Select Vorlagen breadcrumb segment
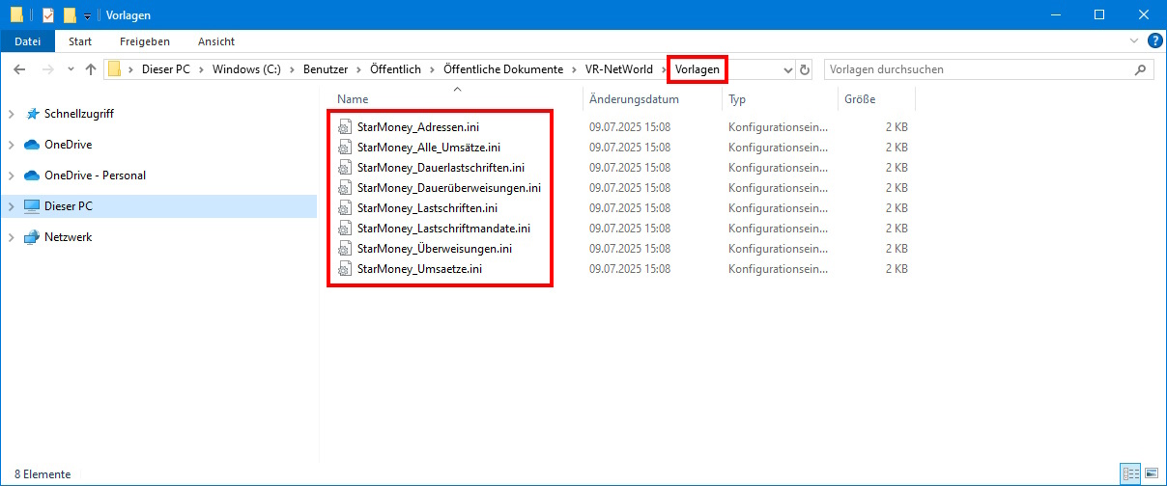1167x486 pixels. coord(697,69)
